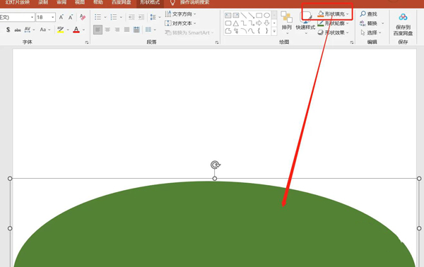Toggle align right paragraph button
This screenshot has height=267, width=424.
click(117, 30)
